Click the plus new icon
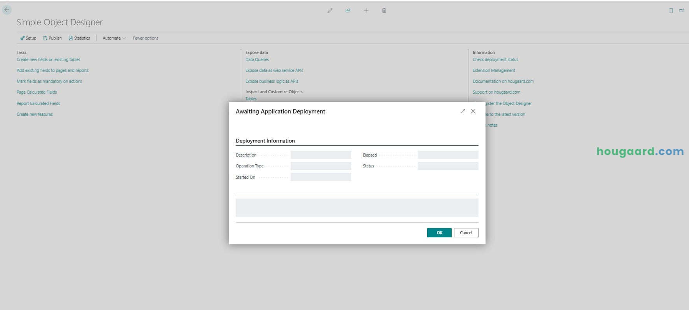 pyautogui.click(x=366, y=10)
